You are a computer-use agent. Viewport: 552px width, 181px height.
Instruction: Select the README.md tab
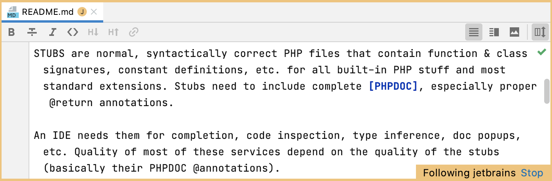click(47, 12)
